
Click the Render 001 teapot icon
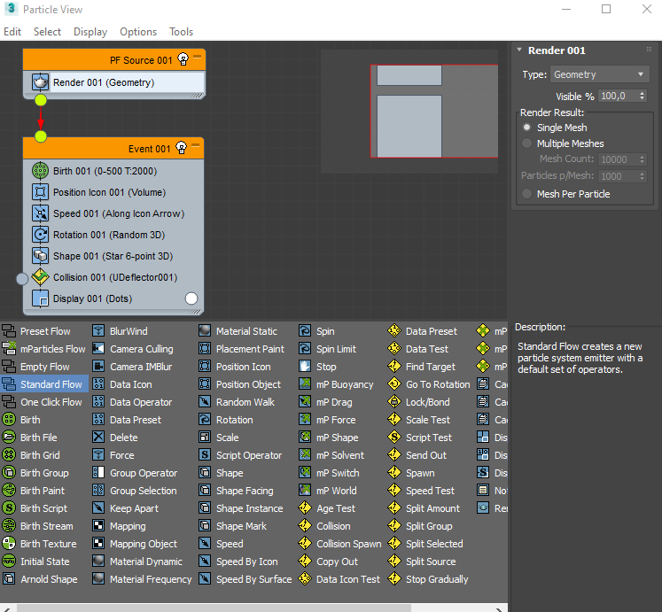[40, 82]
